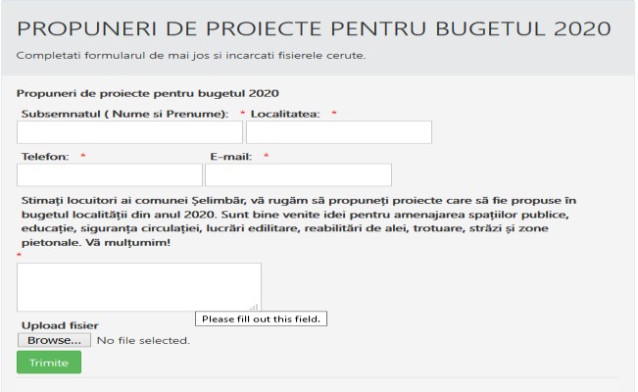Click the 'Completati formularul de mai jos' subtitle
This screenshot has width=638, height=392.
191,55
